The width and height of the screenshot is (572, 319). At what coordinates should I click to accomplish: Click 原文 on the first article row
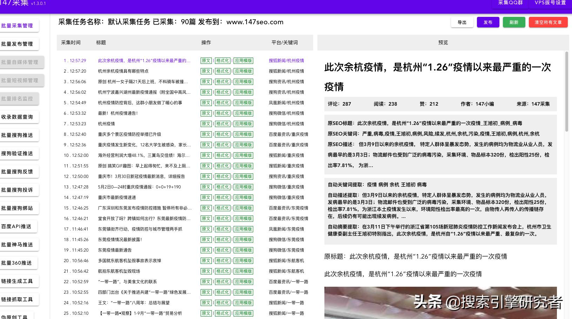click(206, 60)
